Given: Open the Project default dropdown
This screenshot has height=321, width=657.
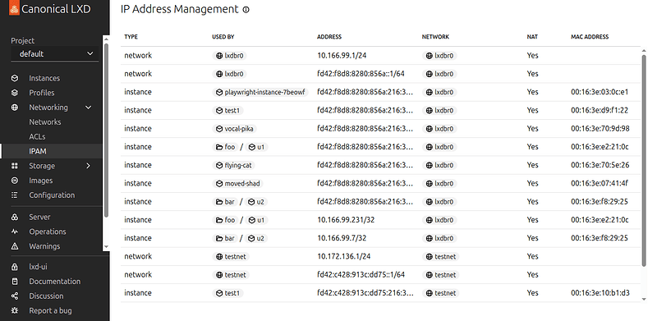Looking at the screenshot, I should pyautogui.click(x=55, y=53).
